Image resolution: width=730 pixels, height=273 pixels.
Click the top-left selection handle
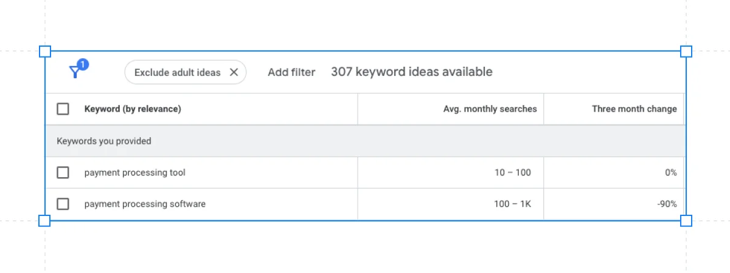45,52
